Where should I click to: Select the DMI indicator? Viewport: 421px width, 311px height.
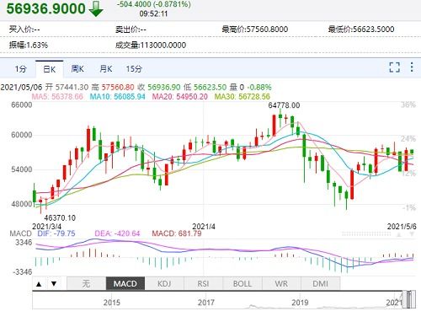point(320,283)
